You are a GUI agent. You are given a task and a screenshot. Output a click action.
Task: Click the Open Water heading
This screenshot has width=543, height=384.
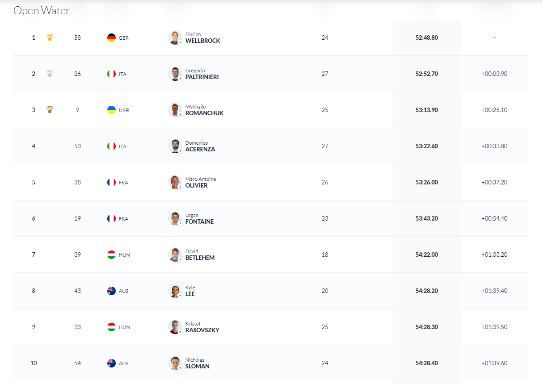(x=42, y=11)
